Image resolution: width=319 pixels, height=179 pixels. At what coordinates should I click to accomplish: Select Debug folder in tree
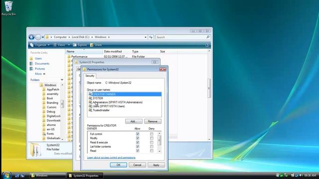point(51,111)
